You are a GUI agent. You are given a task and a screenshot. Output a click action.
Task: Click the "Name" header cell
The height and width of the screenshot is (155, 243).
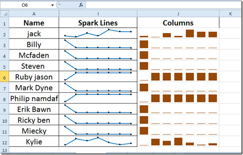[x=34, y=22]
